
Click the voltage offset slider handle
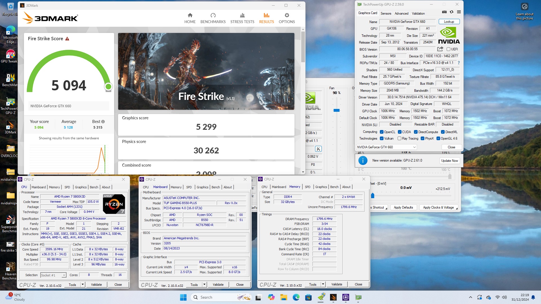[373, 195]
